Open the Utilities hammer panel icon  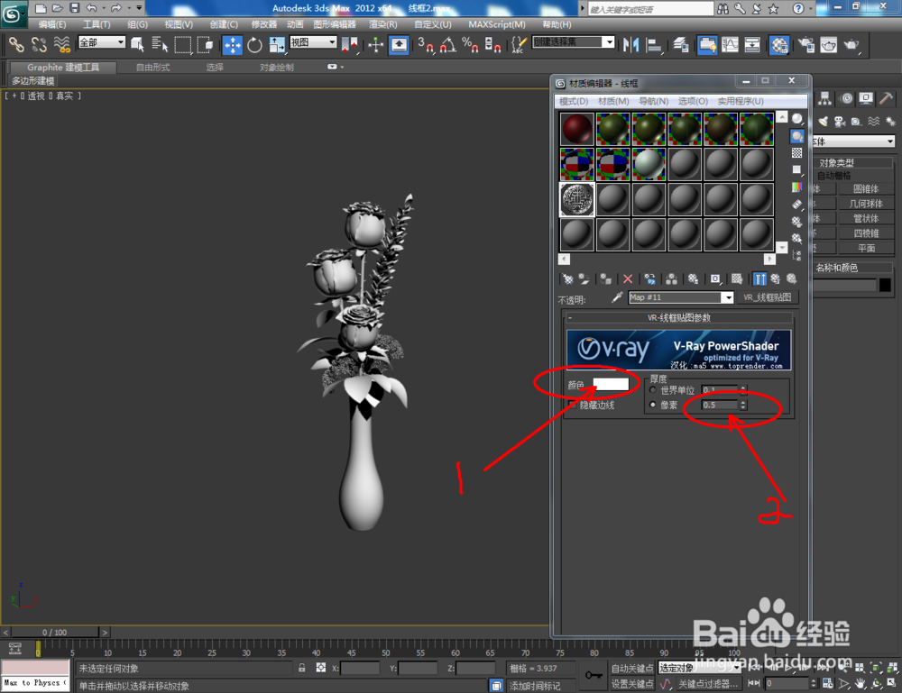click(x=886, y=98)
